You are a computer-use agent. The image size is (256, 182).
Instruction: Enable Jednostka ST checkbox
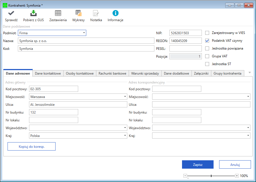[207, 64]
